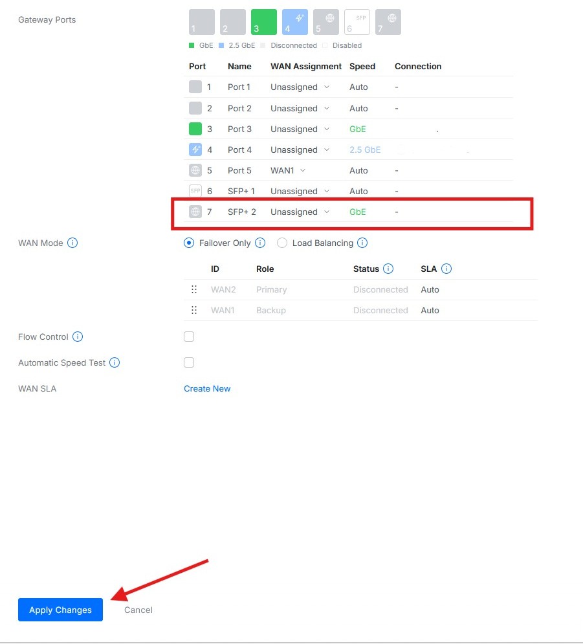The image size is (583, 644).
Task: Enable the Flow Control checkbox
Action: 188,337
